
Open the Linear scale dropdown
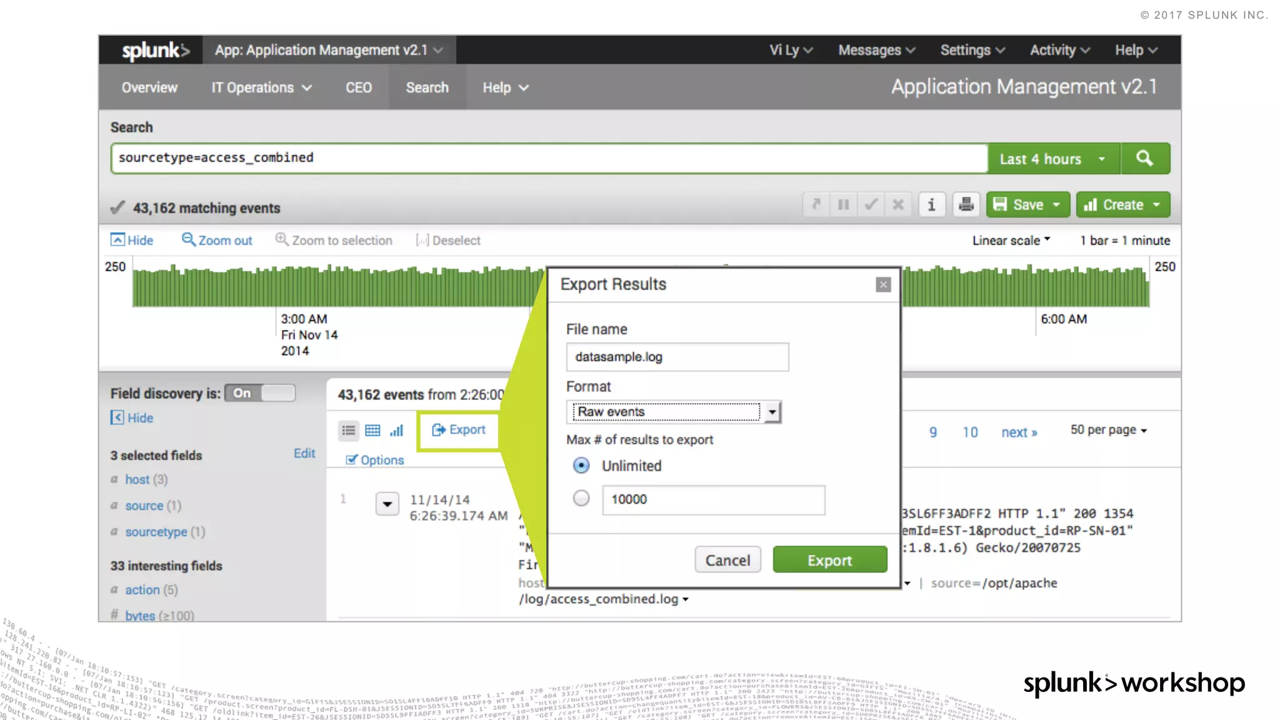coord(1011,241)
